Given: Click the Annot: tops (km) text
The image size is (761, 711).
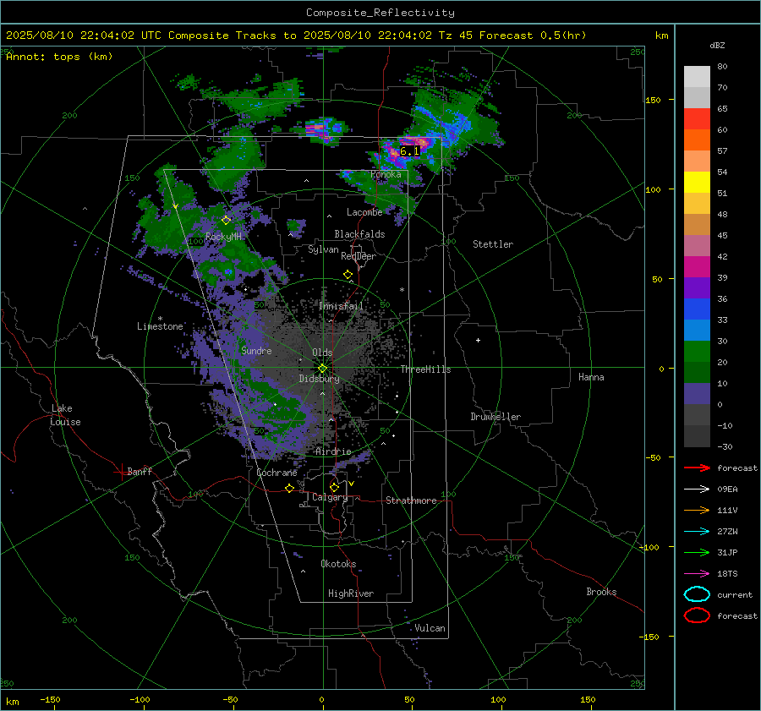Looking at the screenshot, I should pos(59,57).
